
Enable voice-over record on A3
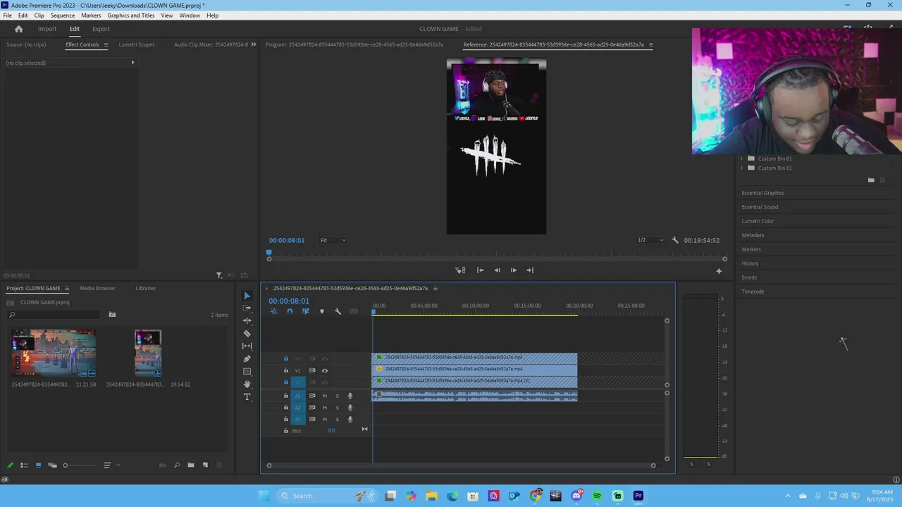pos(350,420)
